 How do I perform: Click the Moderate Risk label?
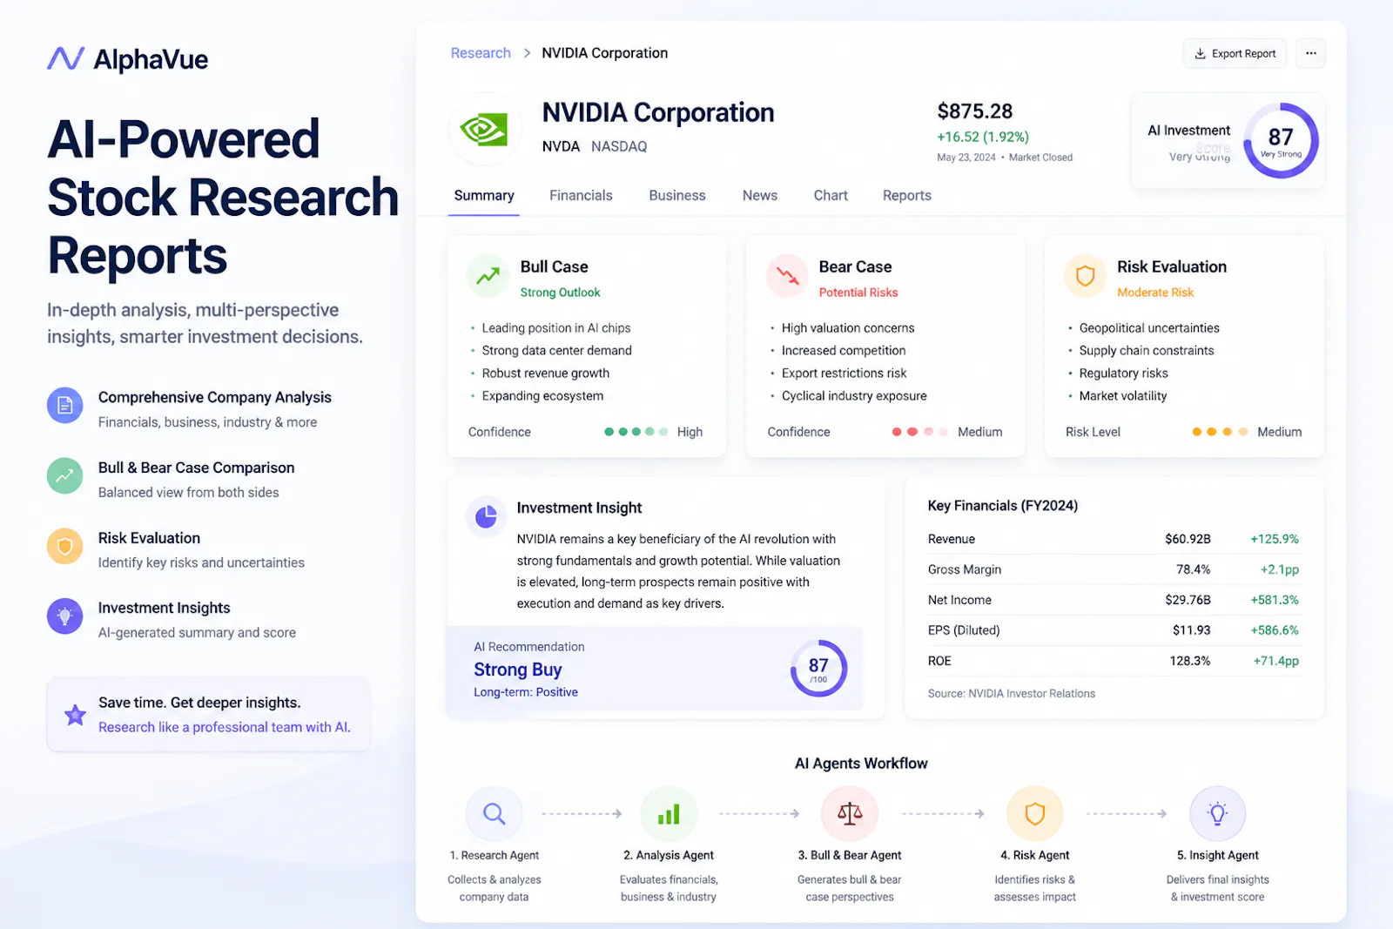click(x=1155, y=293)
